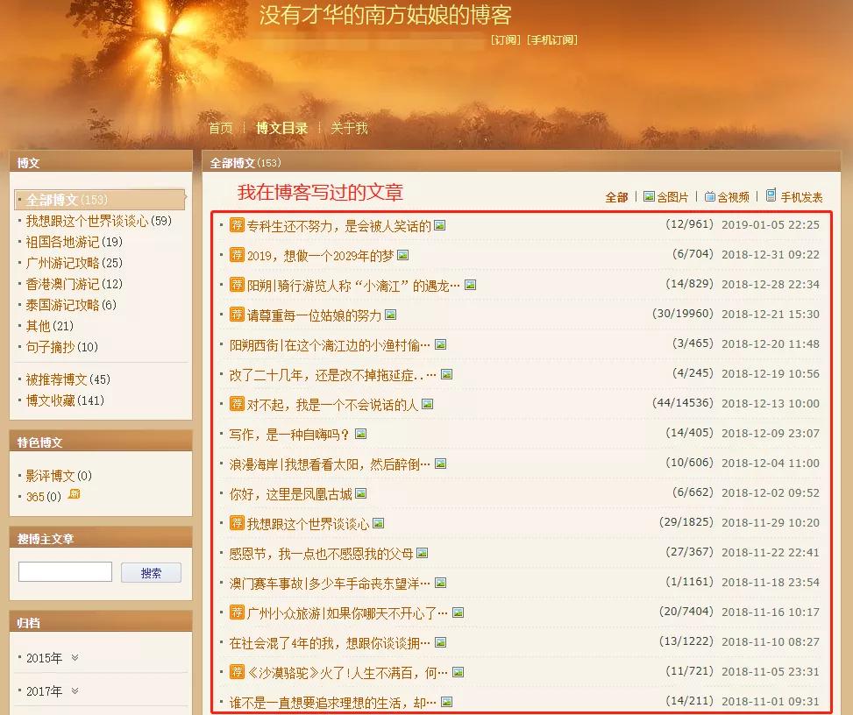Viewport: 853px width, 715px height.
Task: Select the 手机发表 mobile posts filter icon
Action: point(771,196)
